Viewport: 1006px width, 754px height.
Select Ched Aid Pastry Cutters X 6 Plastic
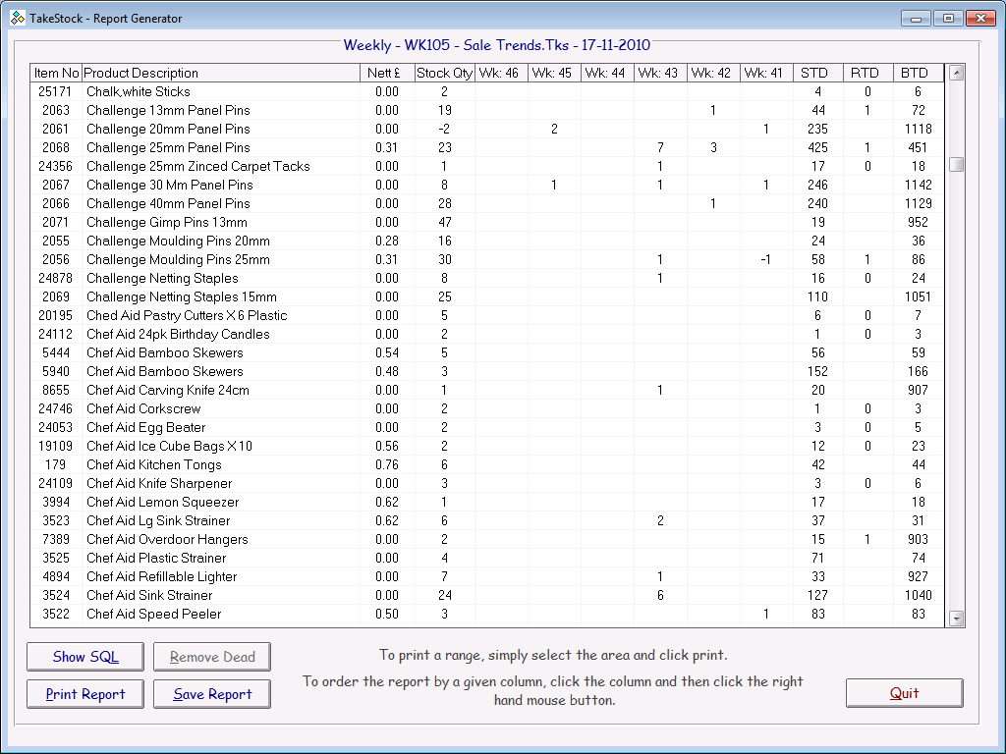[187, 315]
